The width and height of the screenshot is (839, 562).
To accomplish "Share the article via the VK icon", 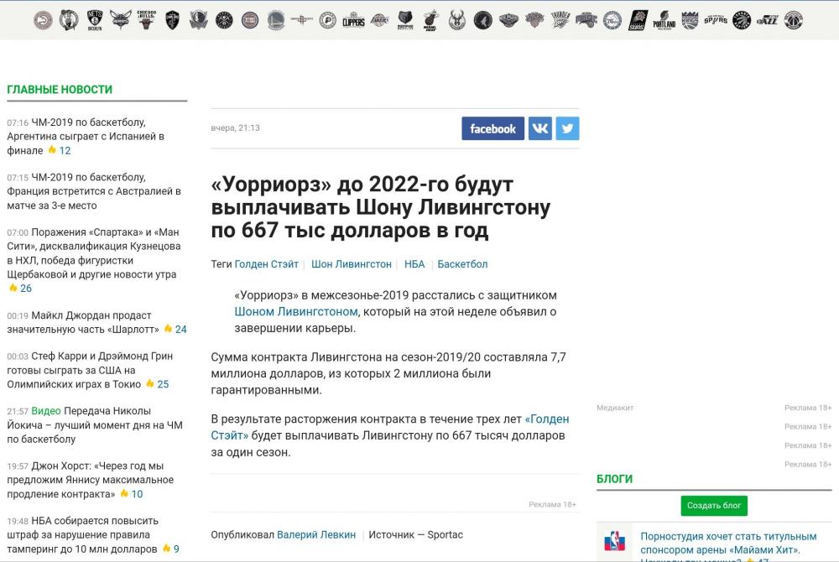I will (539, 128).
